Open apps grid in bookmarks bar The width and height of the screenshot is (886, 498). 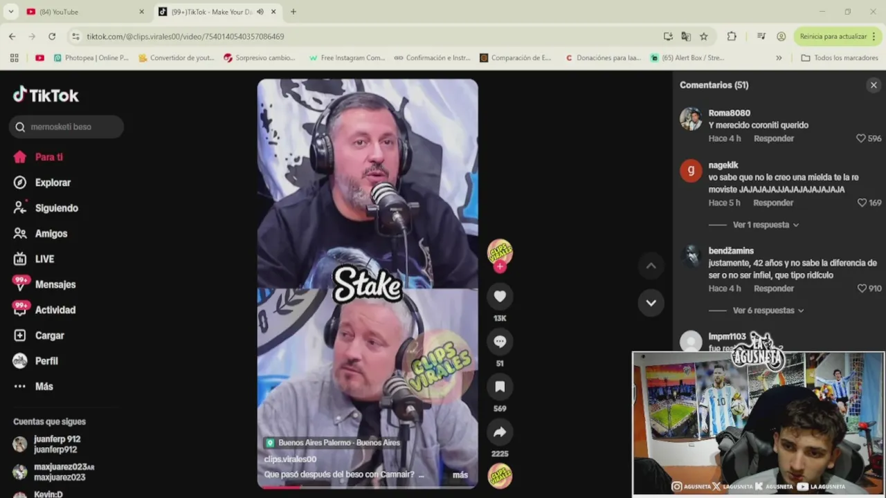pos(14,58)
